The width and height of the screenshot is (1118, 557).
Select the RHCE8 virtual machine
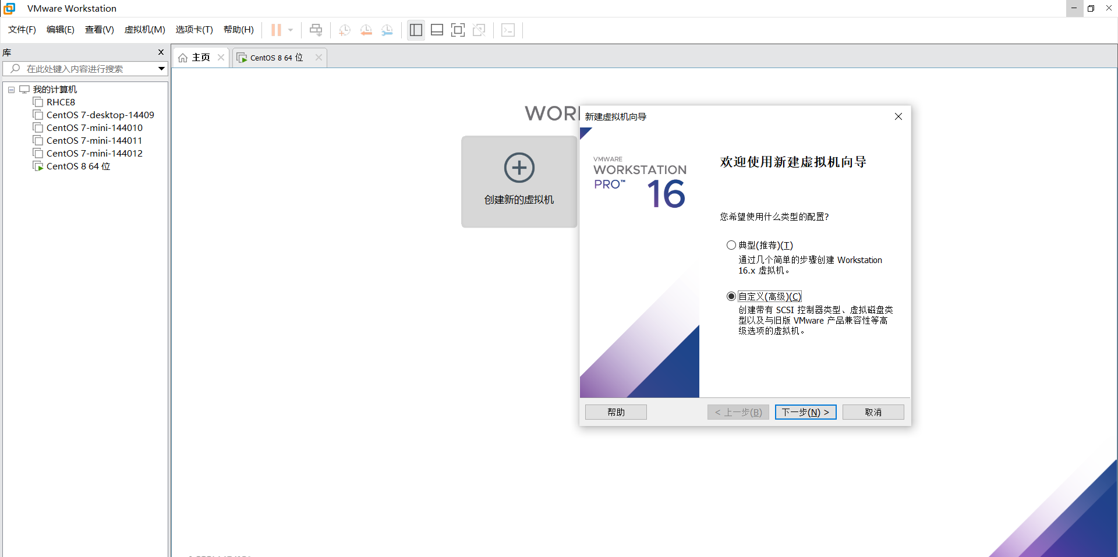coord(61,102)
